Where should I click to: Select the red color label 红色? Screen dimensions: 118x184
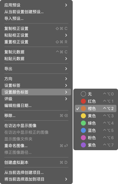(95, 101)
